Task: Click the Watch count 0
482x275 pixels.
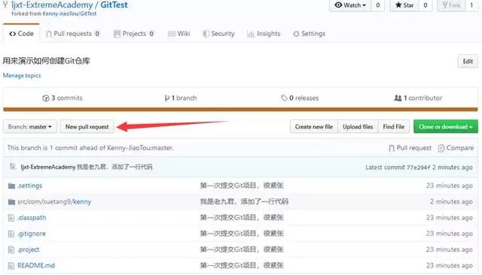Action: [x=378, y=5]
